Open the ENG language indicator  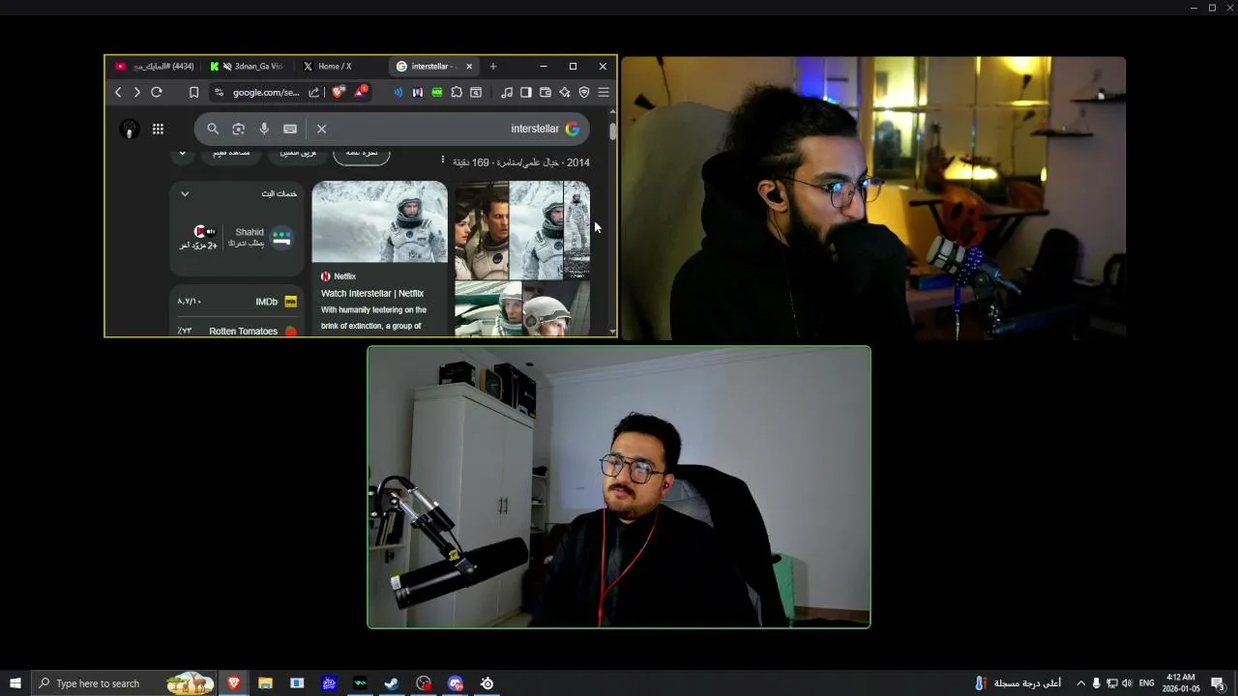[x=1147, y=683]
